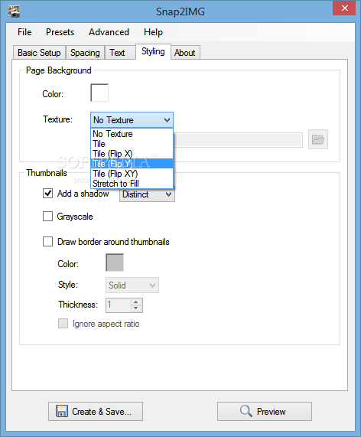Viewport: 361px width, 437px height.
Task: Open the Presets menu
Action: pos(60,32)
